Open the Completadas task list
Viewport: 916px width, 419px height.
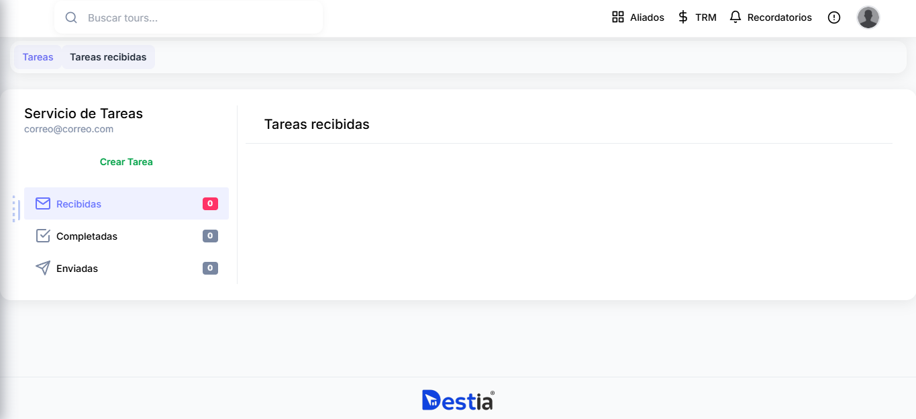87,236
